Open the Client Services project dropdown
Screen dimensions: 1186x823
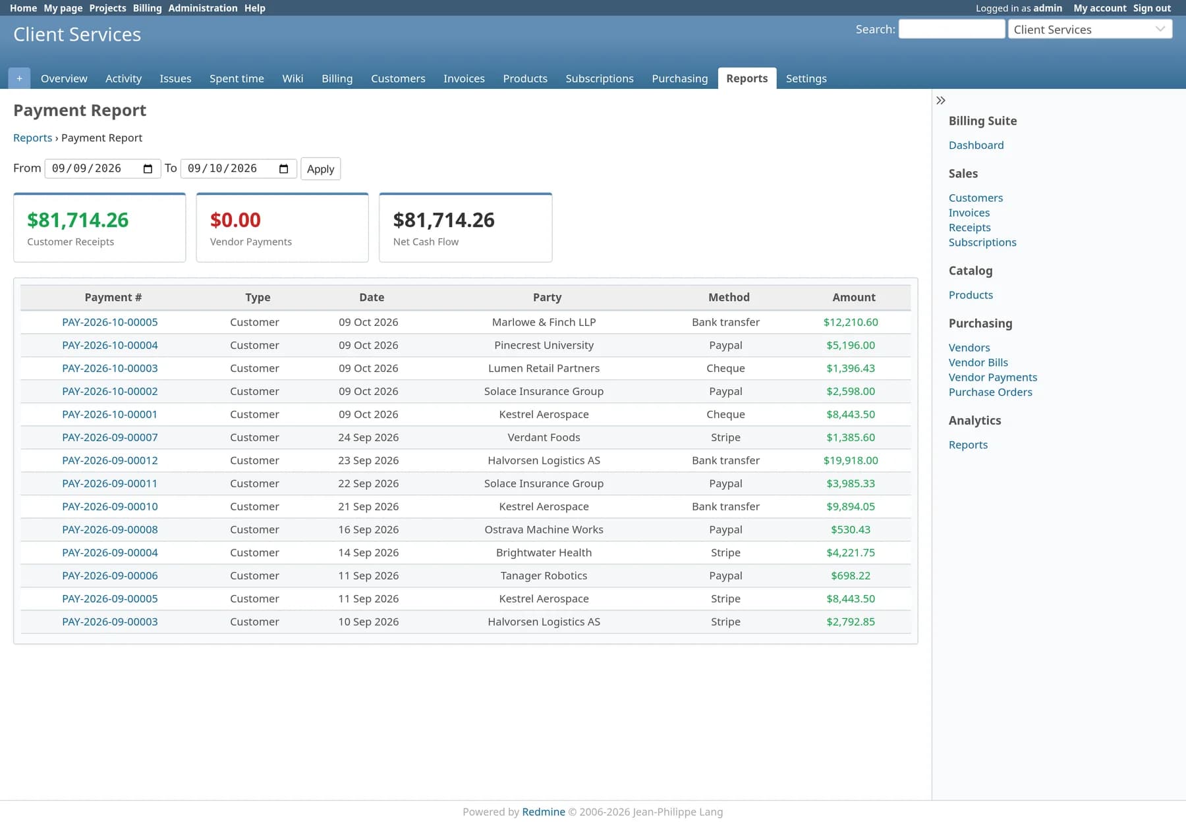tap(1090, 30)
